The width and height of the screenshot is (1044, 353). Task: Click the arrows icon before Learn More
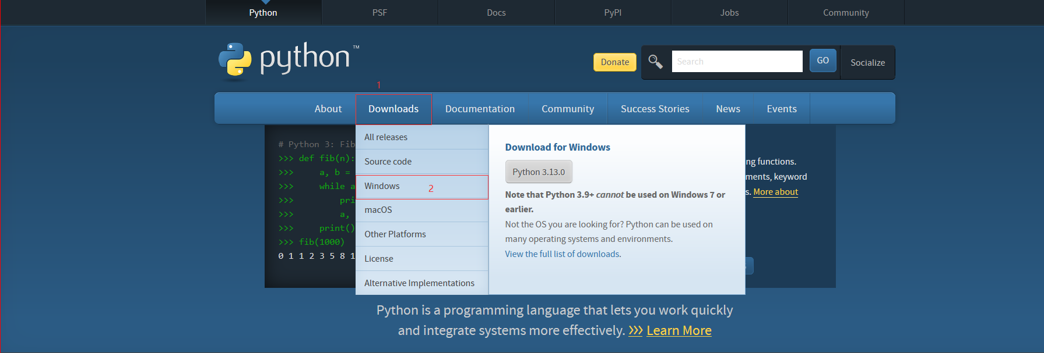click(x=635, y=330)
